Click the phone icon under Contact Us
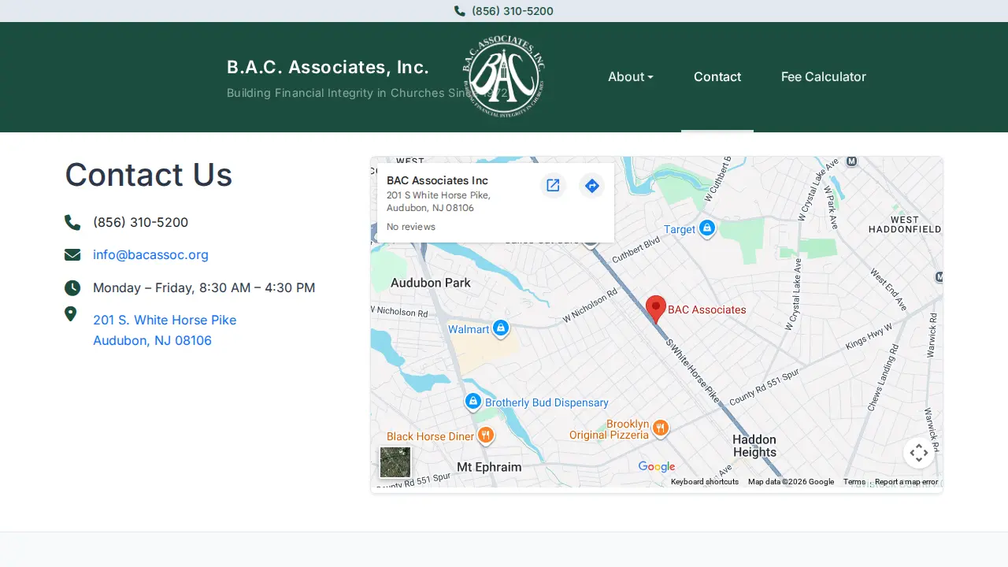This screenshot has width=1008, height=567. 72,222
